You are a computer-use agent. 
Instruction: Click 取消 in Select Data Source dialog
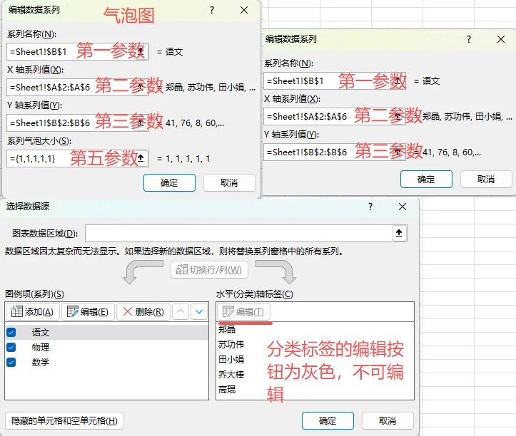pos(388,421)
